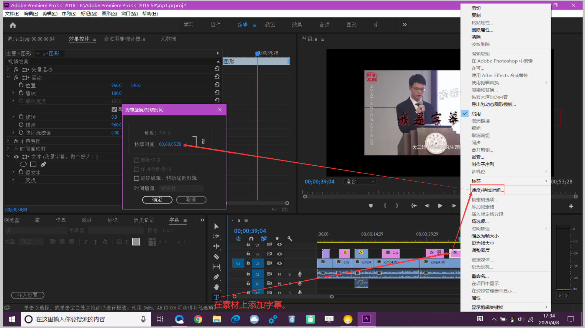Toggle 缩放 stopwatch animation
Viewport: 585px width, 328px height.
tap(21, 93)
